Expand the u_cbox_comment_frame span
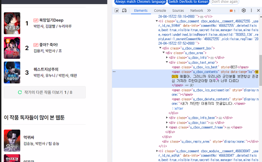The width and height of the screenshot is (262, 162). 167,127
